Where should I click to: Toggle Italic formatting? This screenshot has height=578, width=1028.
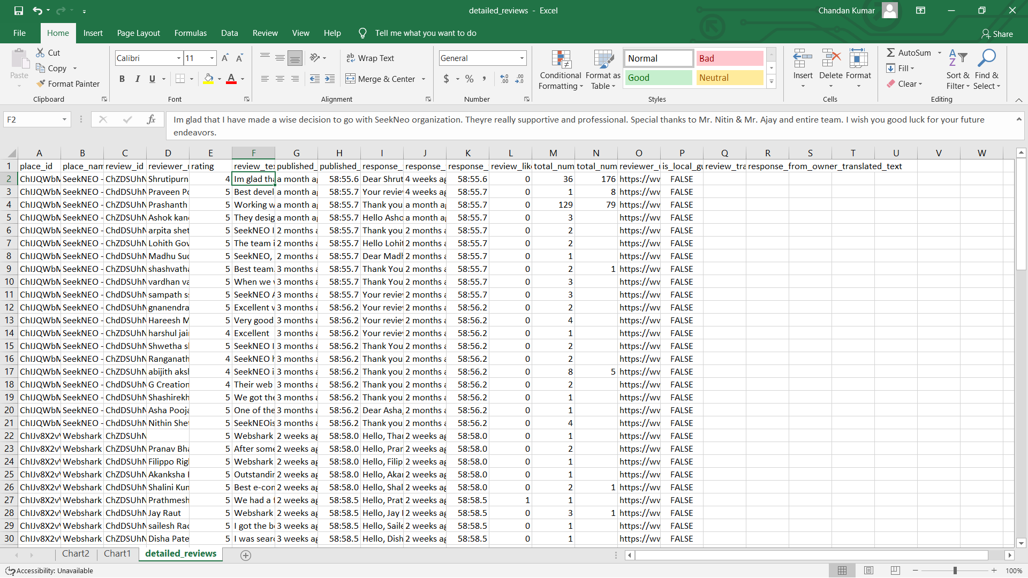pyautogui.click(x=138, y=79)
